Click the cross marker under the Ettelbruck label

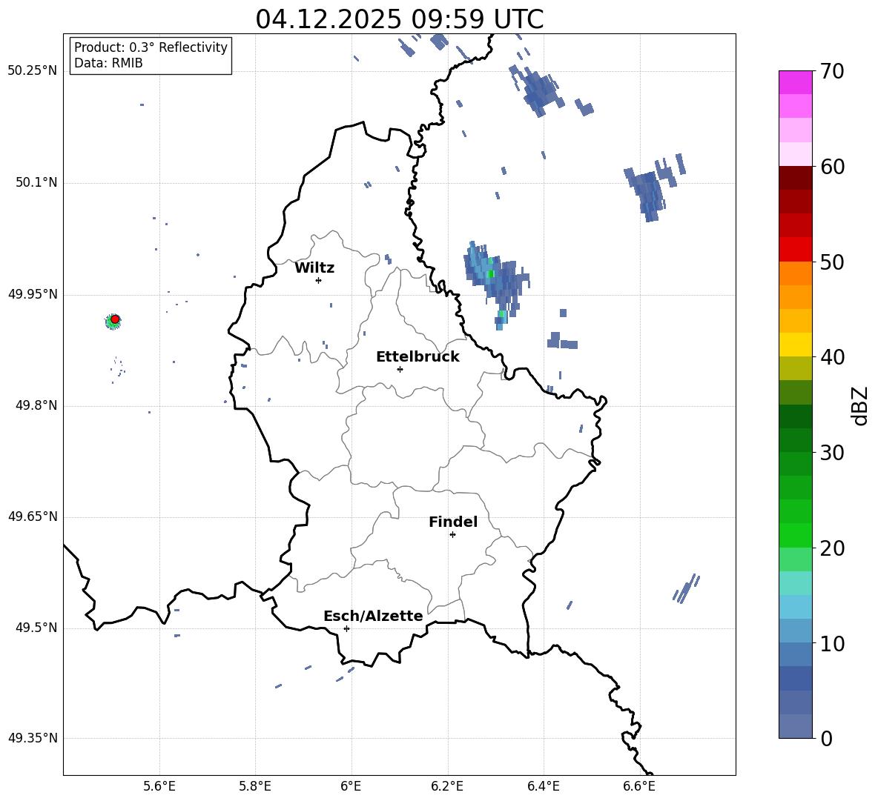click(400, 369)
